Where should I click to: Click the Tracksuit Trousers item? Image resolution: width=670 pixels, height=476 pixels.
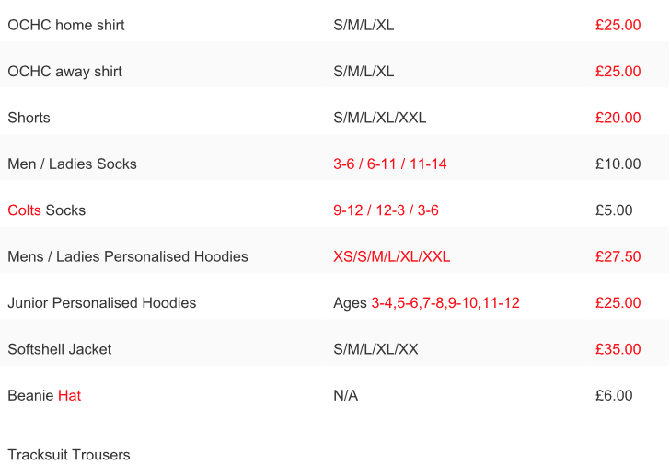(x=69, y=455)
